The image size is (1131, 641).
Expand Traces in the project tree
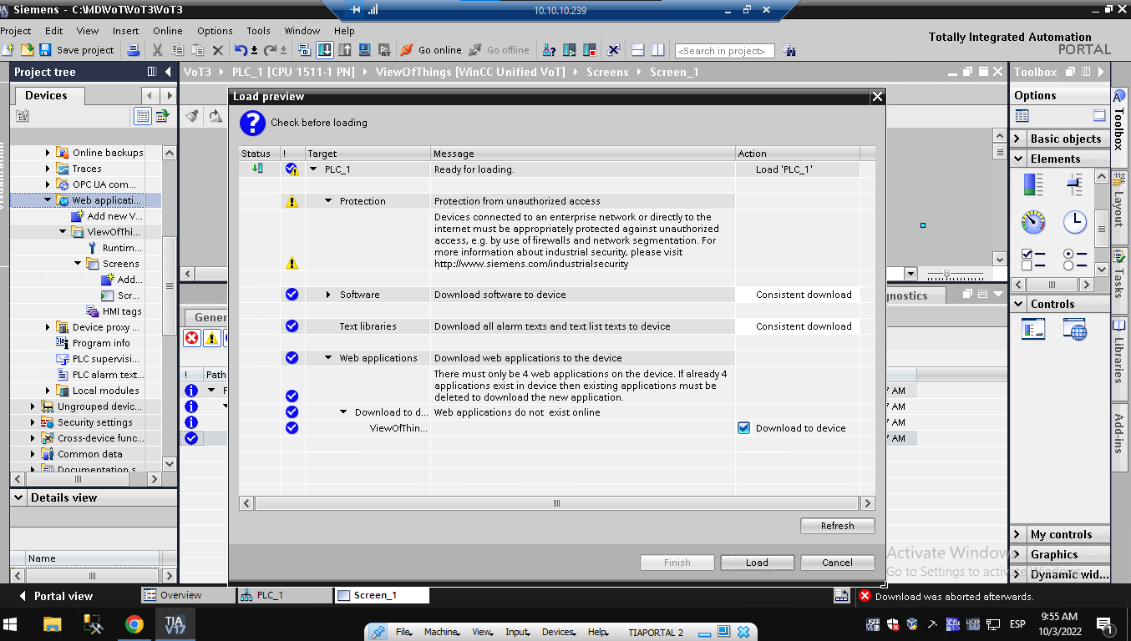click(48, 169)
